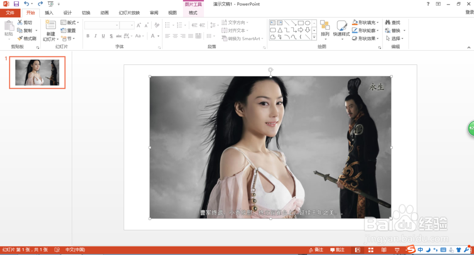
Task: Select the oval shape in gallery
Action: pyautogui.click(x=308, y=23)
